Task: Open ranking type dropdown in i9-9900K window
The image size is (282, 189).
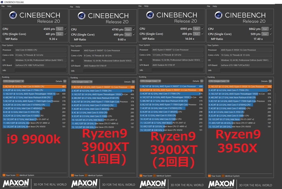Action: coord(13,81)
